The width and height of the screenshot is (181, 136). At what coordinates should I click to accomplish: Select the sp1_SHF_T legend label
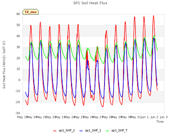point(119,131)
